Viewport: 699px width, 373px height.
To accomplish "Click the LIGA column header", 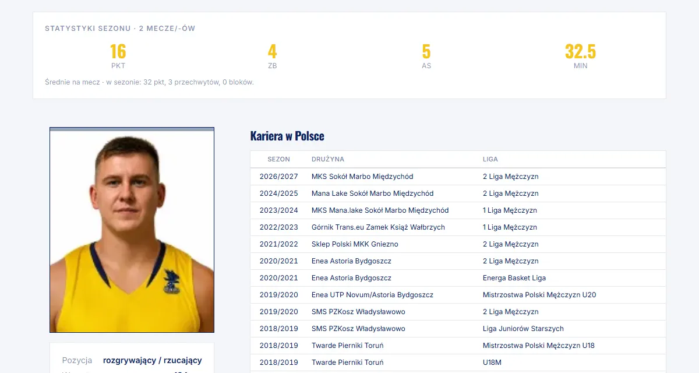I will [490, 159].
